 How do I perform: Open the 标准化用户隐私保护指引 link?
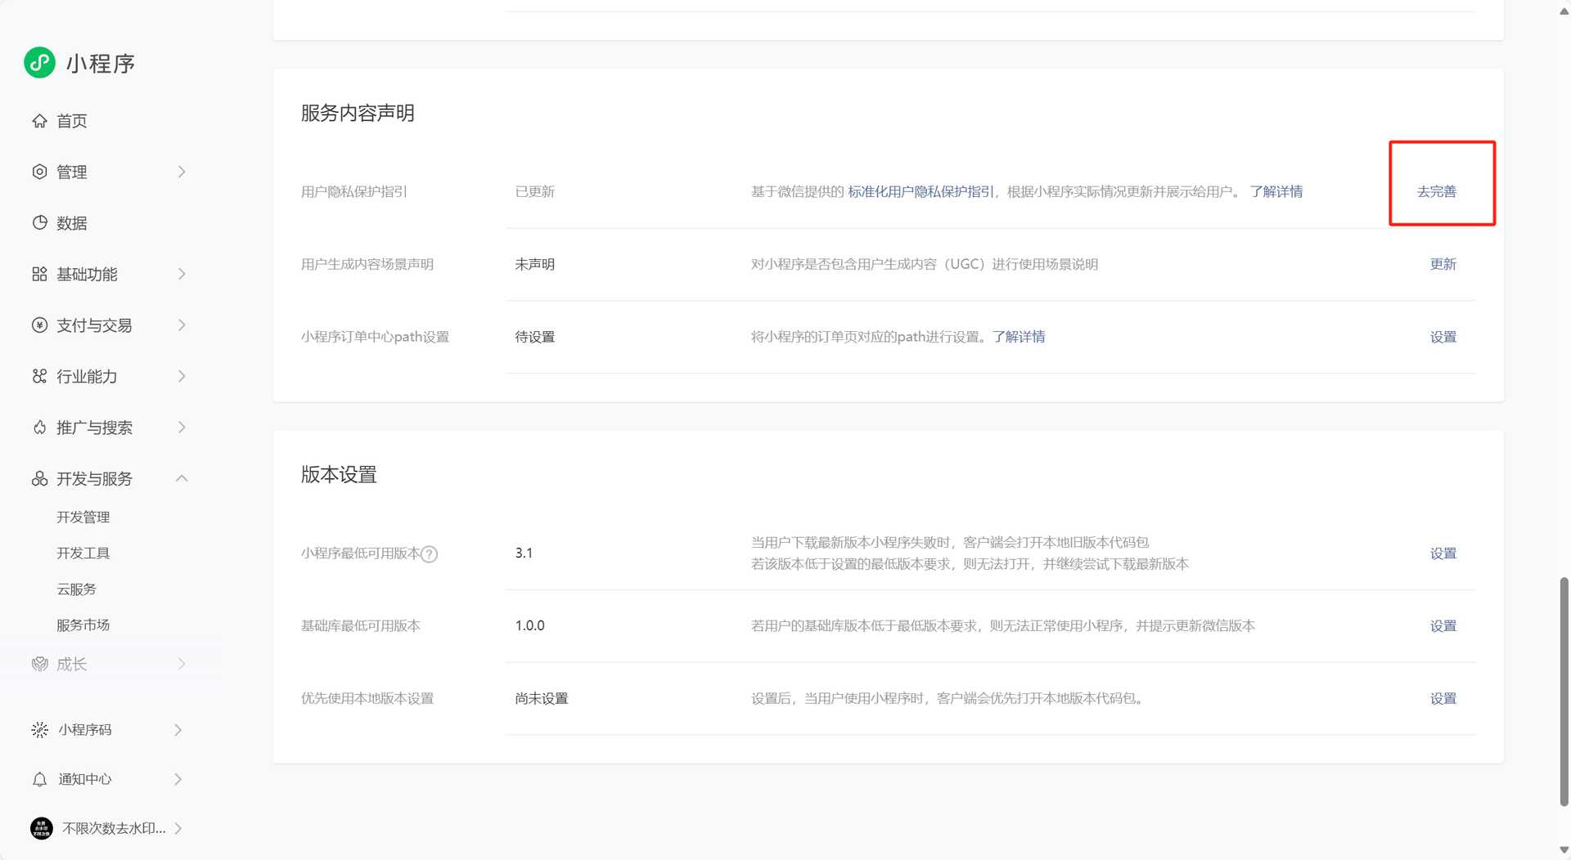[921, 191]
